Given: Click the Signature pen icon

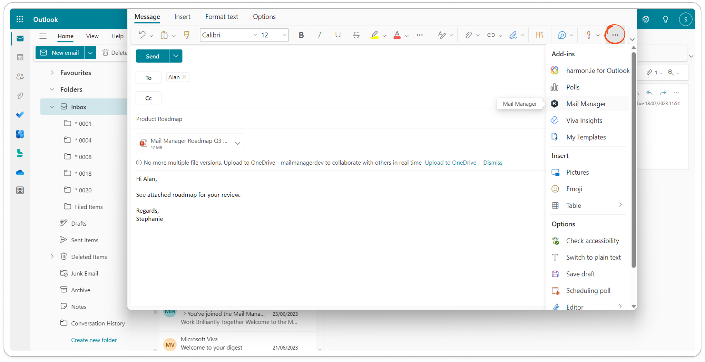Looking at the screenshot, I should pyautogui.click(x=513, y=35).
